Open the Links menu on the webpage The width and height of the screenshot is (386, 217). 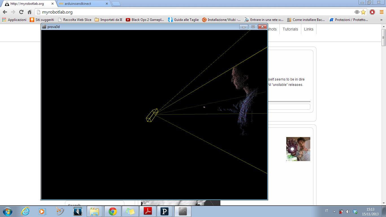(x=309, y=29)
